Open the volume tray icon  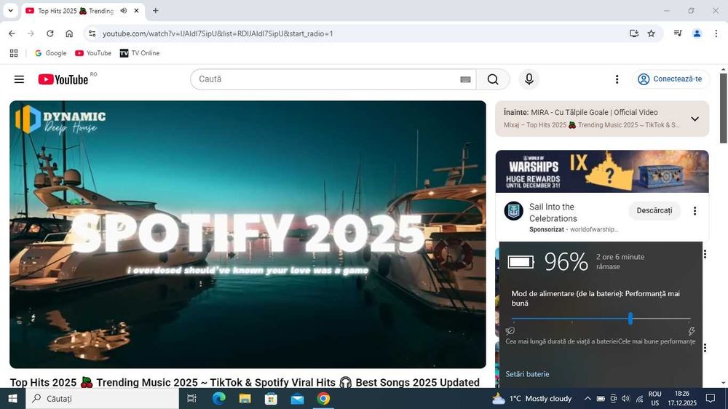[626, 399]
